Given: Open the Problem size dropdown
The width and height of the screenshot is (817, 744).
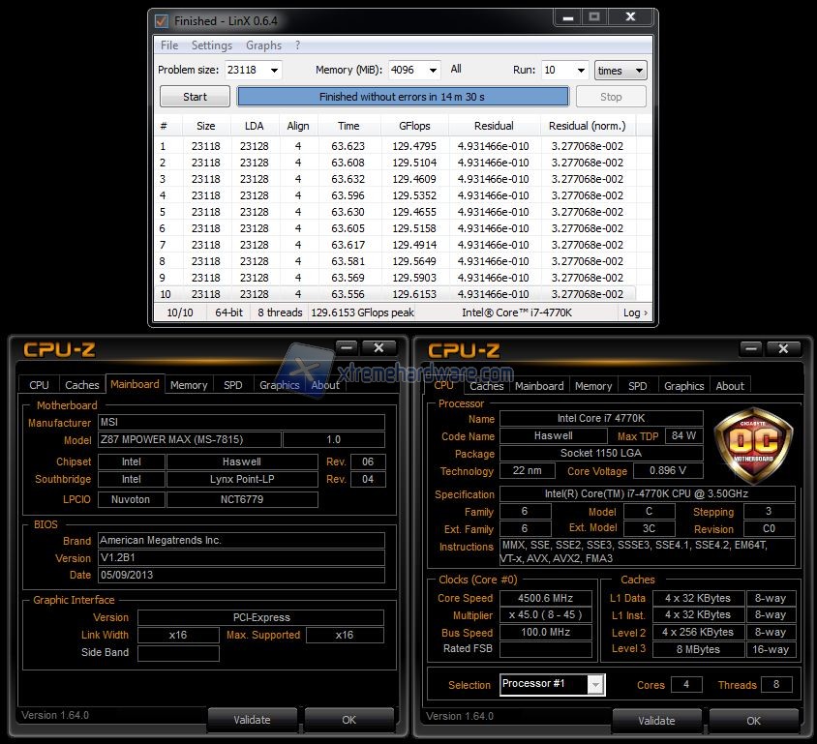Looking at the screenshot, I should [274, 71].
